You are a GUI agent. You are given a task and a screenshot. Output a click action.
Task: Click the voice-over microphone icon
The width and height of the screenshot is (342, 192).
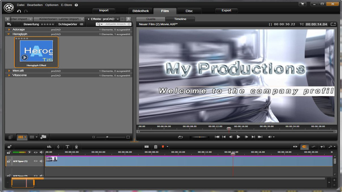(76, 147)
